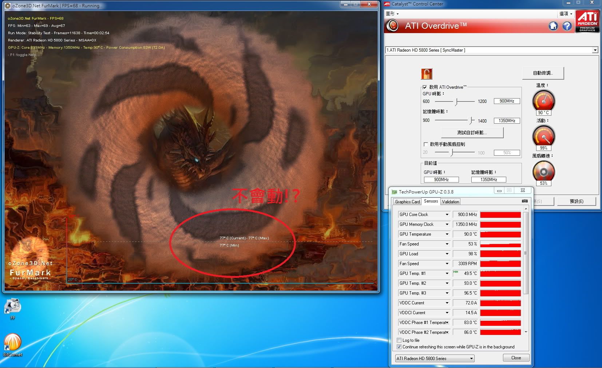Open the 選項 menu in Catalyst Control Center
The height and width of the screenshot is (368, 602).
(566, 14)
